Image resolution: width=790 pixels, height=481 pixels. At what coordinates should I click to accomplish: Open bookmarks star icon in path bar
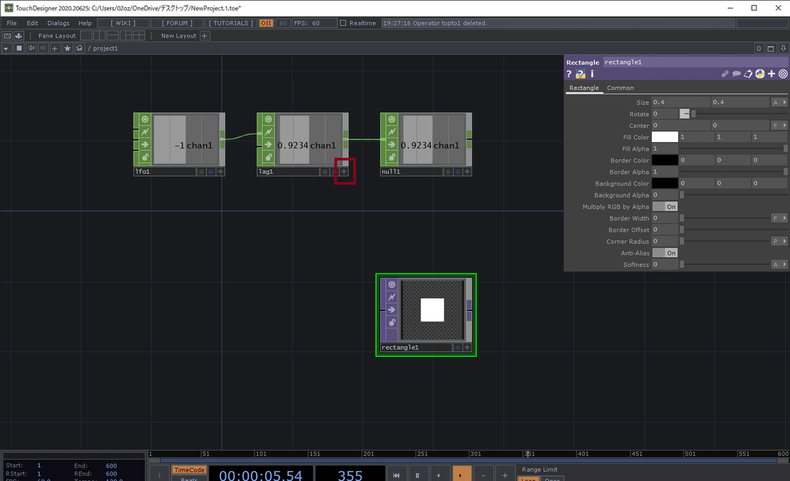coord(67,49)
